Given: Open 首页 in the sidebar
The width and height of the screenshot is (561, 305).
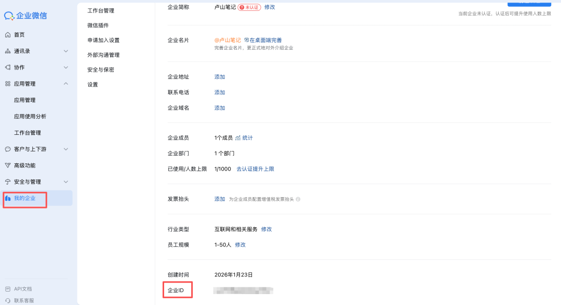Looking at the screenshot, I should [x=19, y=35].
